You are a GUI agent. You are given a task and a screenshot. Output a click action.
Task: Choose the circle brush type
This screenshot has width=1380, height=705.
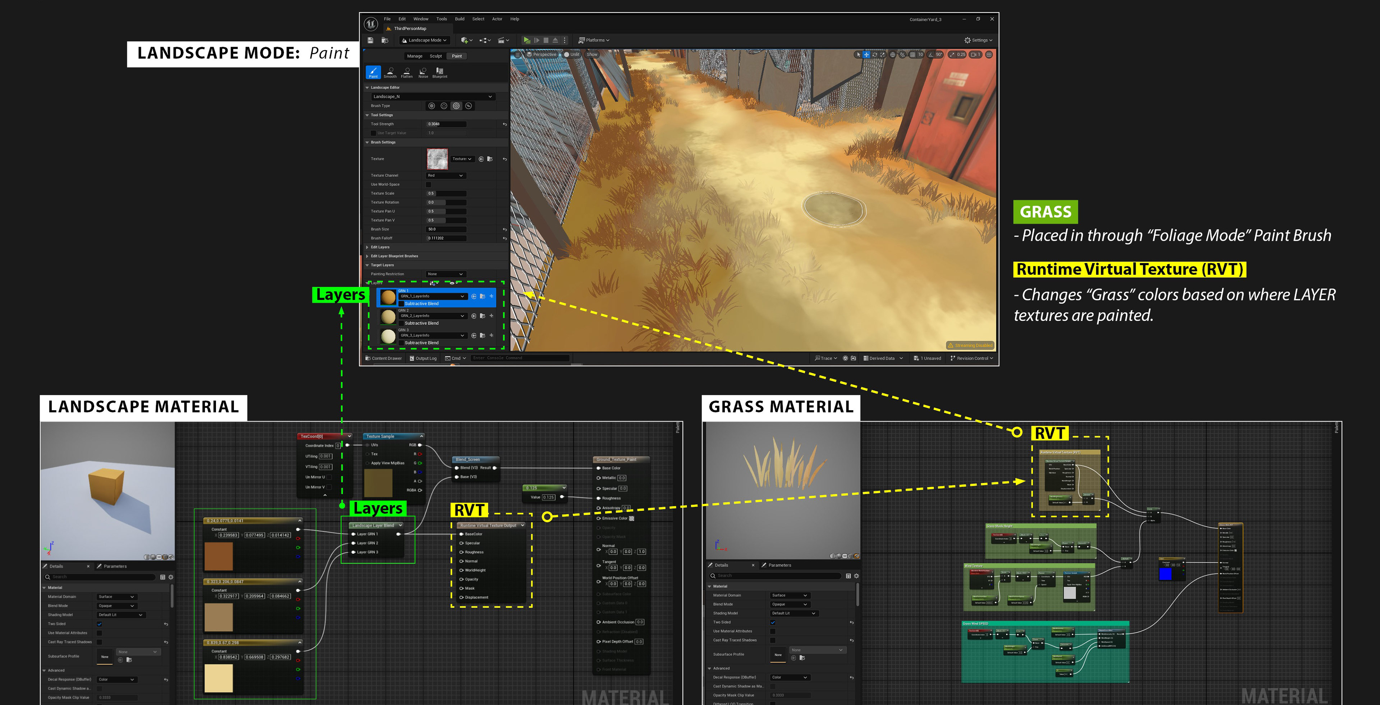click(432, 106)
